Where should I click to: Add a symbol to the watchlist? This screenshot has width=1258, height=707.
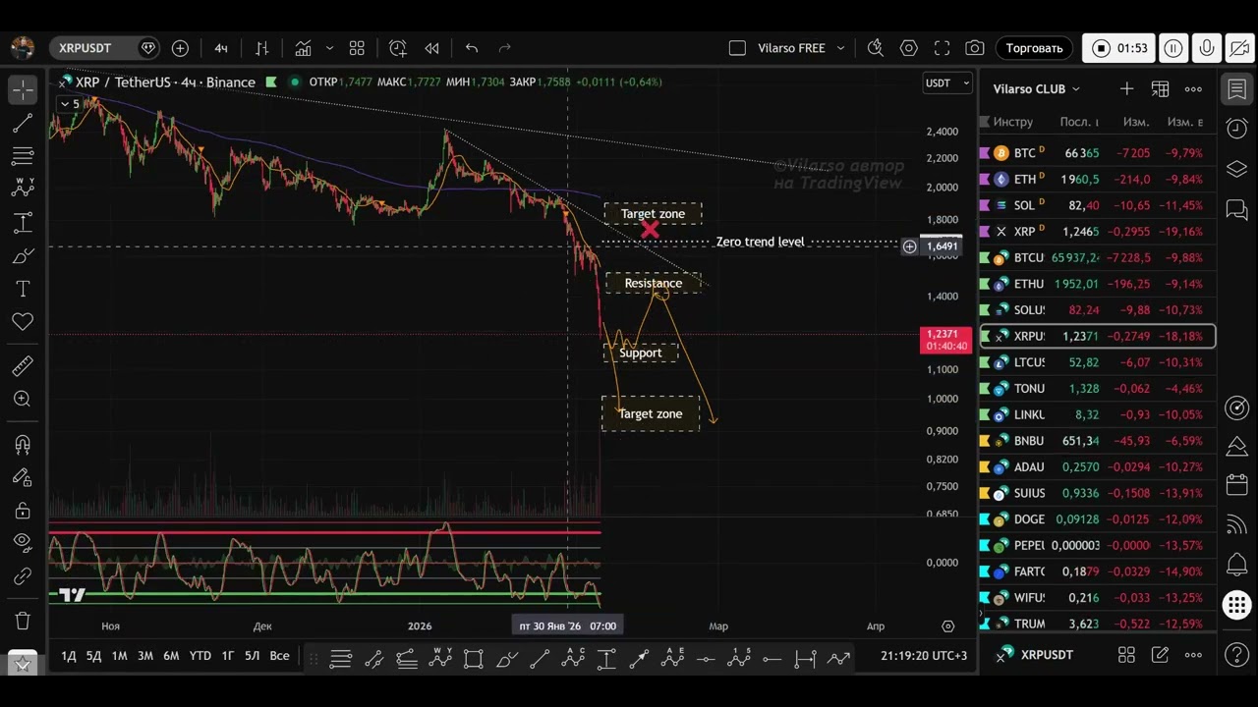point(1126,89)
